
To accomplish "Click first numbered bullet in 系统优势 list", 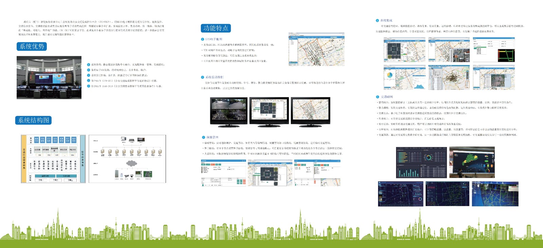I will [x=89, y=64].
